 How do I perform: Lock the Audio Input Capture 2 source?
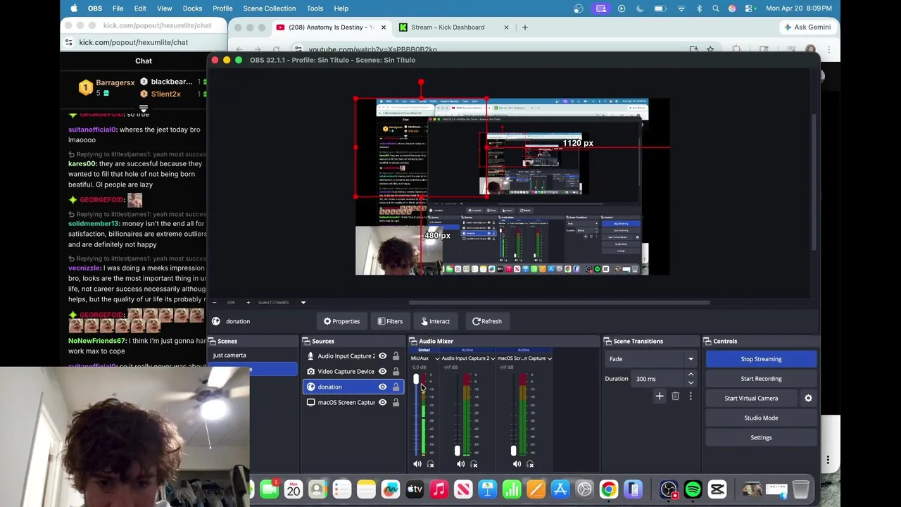396,356
